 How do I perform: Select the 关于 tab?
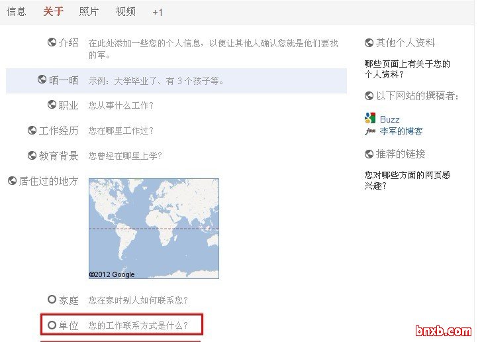tap(53, 12)
